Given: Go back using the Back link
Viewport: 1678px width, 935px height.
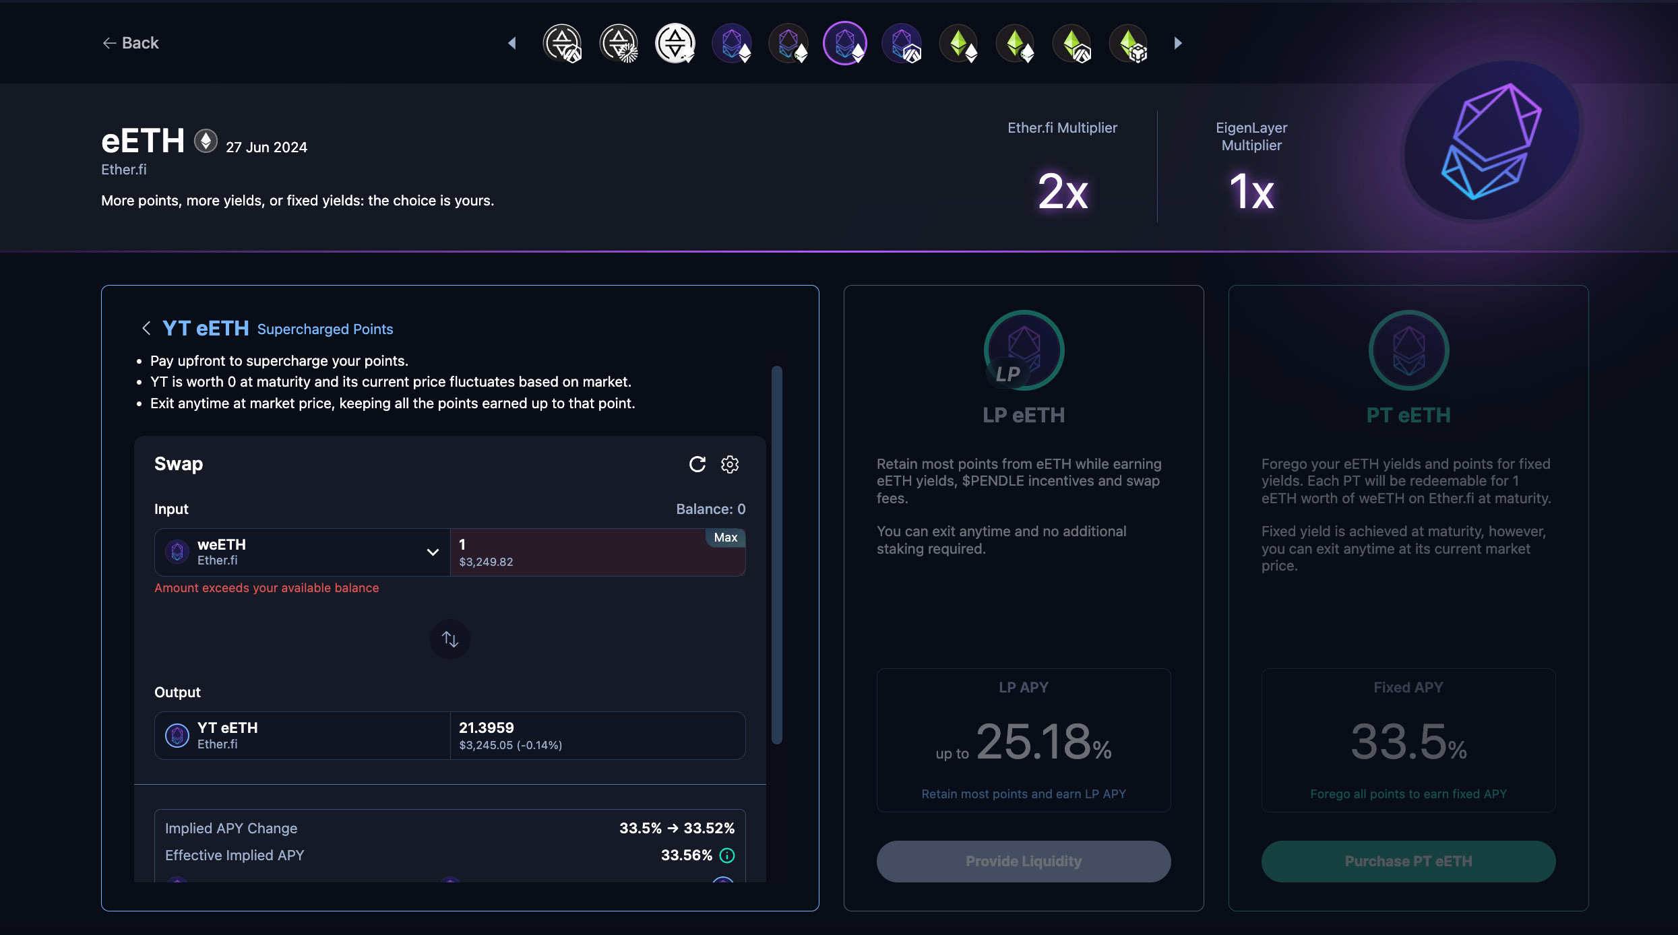Looking at the screenshot, I should (x=131, y=43).
